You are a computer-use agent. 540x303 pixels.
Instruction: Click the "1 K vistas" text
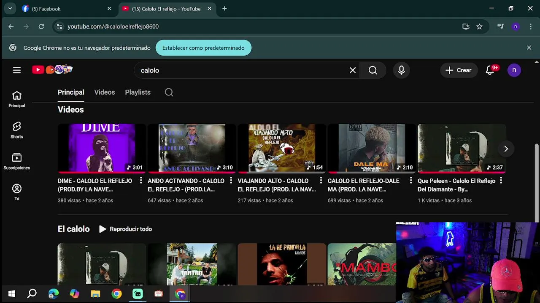[x=429, y=200]
